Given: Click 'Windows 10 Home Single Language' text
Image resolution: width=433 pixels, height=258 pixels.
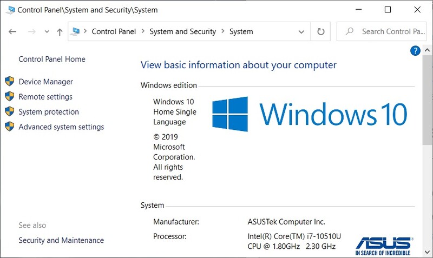Looking at the screenshot, I should click(x=175, y=112).
